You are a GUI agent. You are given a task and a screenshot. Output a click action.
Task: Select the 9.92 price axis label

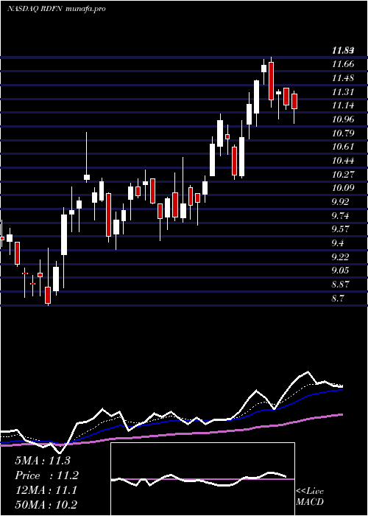(x=340, y=202)
